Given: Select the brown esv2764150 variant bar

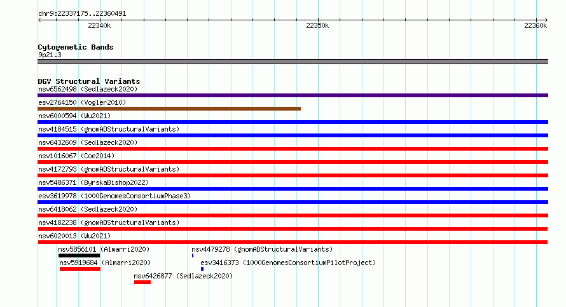Looking at the screenshot, I should pos(169,109).
